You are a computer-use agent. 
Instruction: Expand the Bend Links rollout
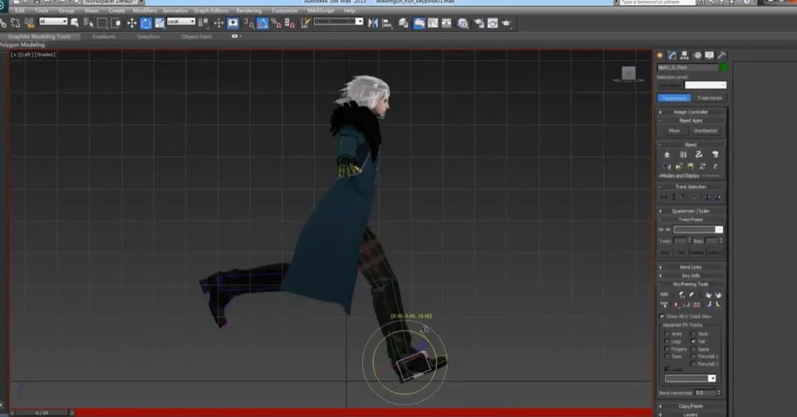pyautogui.click(x=691, y=267)
